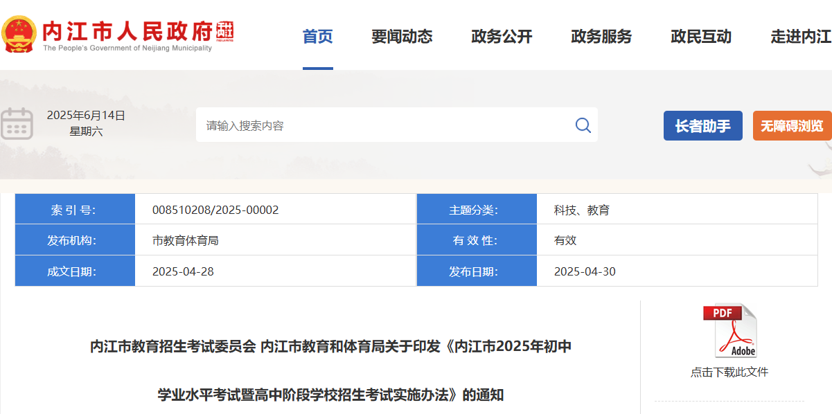Click the 市教育体育局 publisher cell
Screen dimensions: 832x414
[x=186, y=240]
